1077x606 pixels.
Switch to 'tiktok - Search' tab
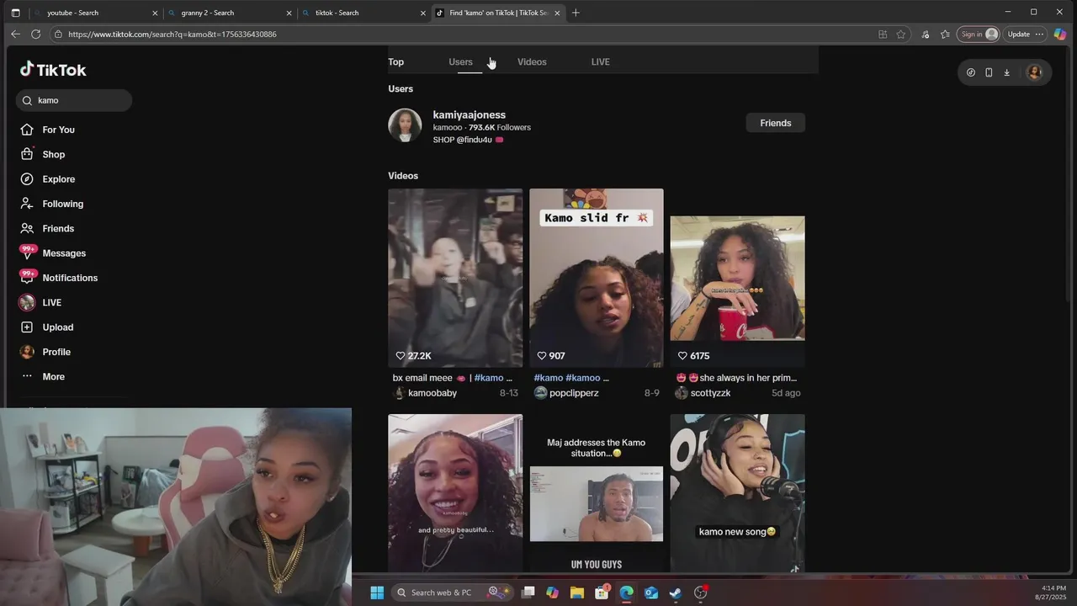[363, 13]
